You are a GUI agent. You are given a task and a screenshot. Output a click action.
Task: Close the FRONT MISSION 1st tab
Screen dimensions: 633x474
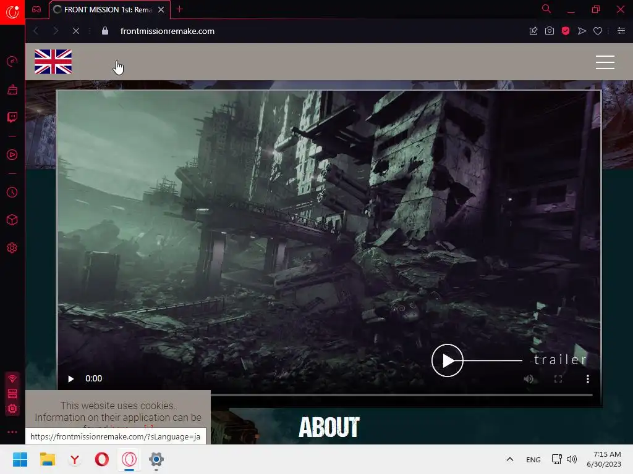point(161,9)
